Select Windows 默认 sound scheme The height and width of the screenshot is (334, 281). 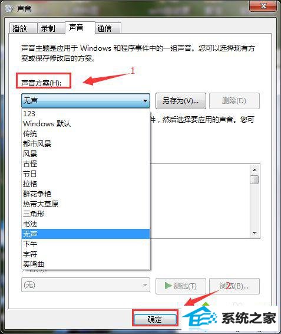pyautogui.click(x=86, y=124)
